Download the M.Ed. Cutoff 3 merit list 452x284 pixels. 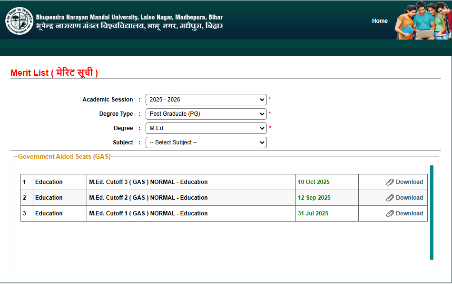pos(409,182)
